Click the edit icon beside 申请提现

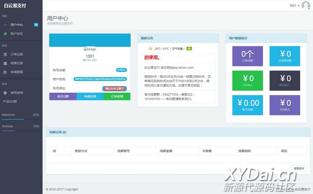5,72
